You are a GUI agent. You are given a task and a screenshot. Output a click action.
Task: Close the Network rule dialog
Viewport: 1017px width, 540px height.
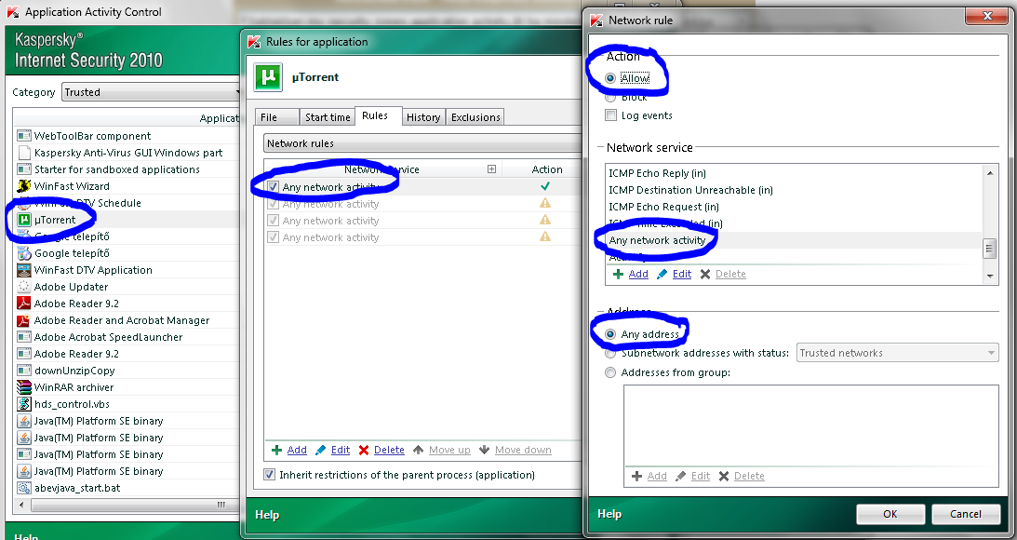(987, 16)
